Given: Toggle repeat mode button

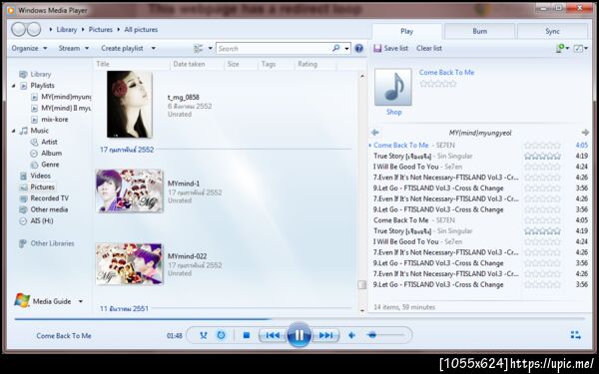Looking at the screenshot, I should (221, 335).
